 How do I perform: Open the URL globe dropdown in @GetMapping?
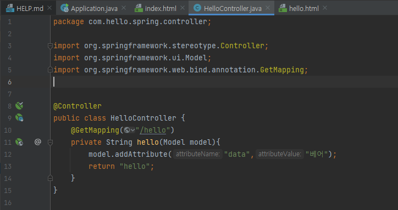(x=129, y=130)
